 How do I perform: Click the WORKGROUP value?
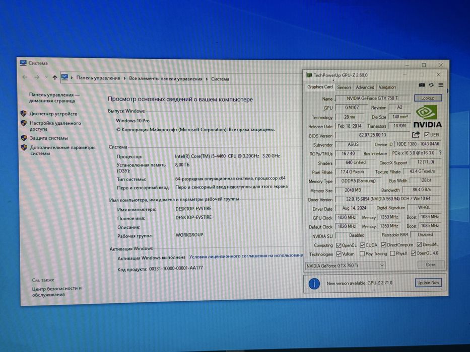point(189,235)
